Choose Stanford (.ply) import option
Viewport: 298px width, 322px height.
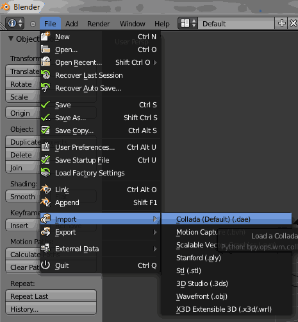[x=226, y=258]
